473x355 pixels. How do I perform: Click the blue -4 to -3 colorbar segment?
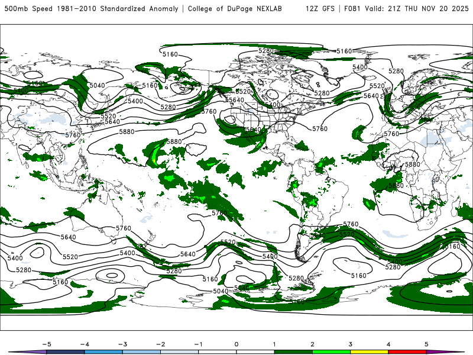click(x=103, y=352)
